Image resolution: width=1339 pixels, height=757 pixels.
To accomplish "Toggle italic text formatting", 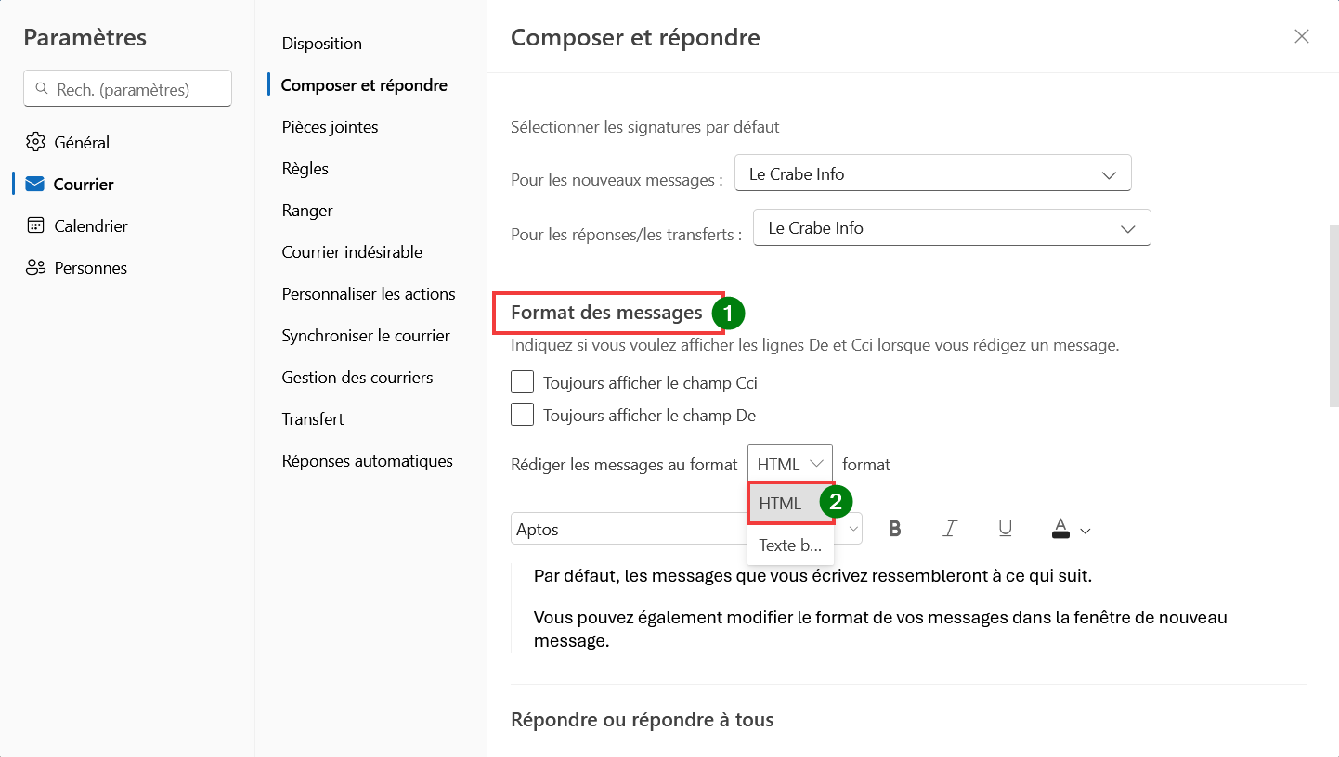I will (x=950, y=529).
